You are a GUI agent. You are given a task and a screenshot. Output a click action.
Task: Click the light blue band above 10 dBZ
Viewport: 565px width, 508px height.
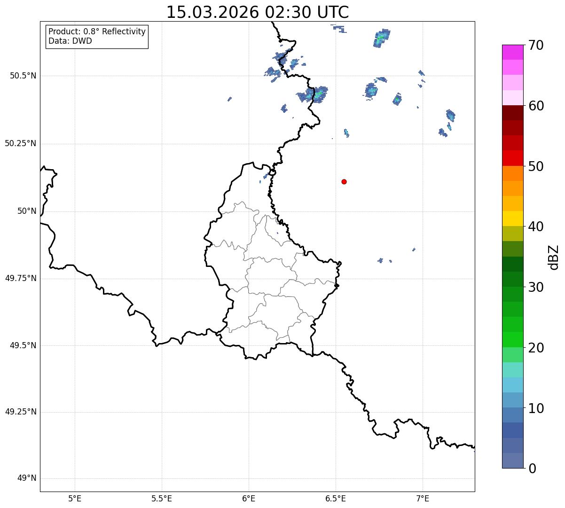point(512,400)
